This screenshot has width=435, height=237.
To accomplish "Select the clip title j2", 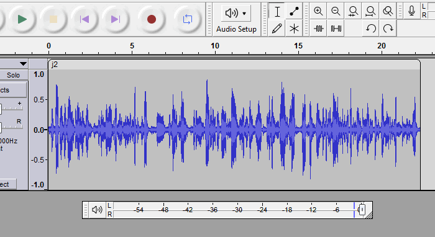I will pyautogui.click(x=55, y=65).
